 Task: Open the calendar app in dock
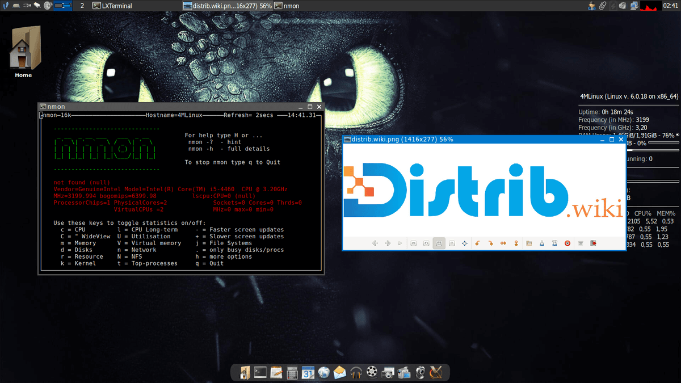308,373
